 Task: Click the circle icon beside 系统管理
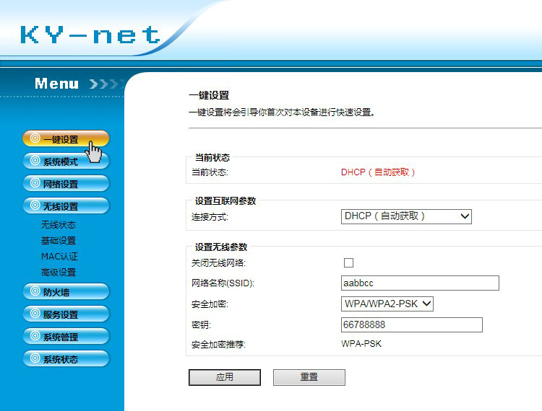tap(35, 336)
